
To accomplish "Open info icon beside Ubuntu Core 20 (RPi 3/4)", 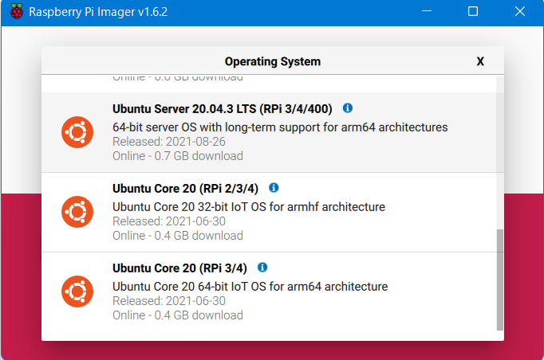I will (262, 268).
